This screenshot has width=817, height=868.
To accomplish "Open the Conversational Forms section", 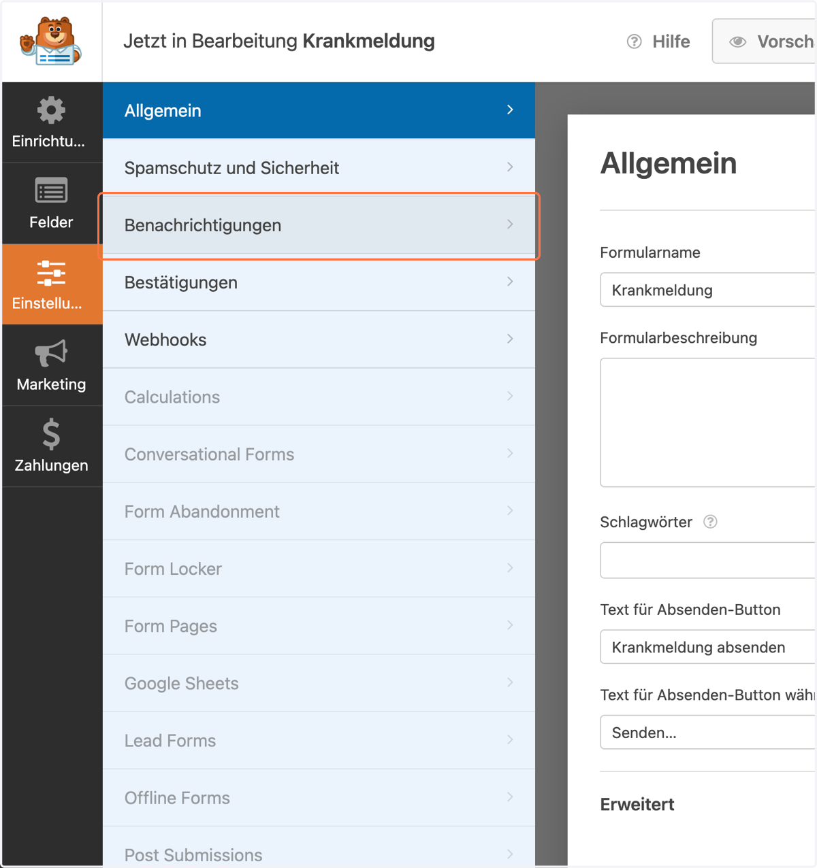I will (x=319, y=454).
